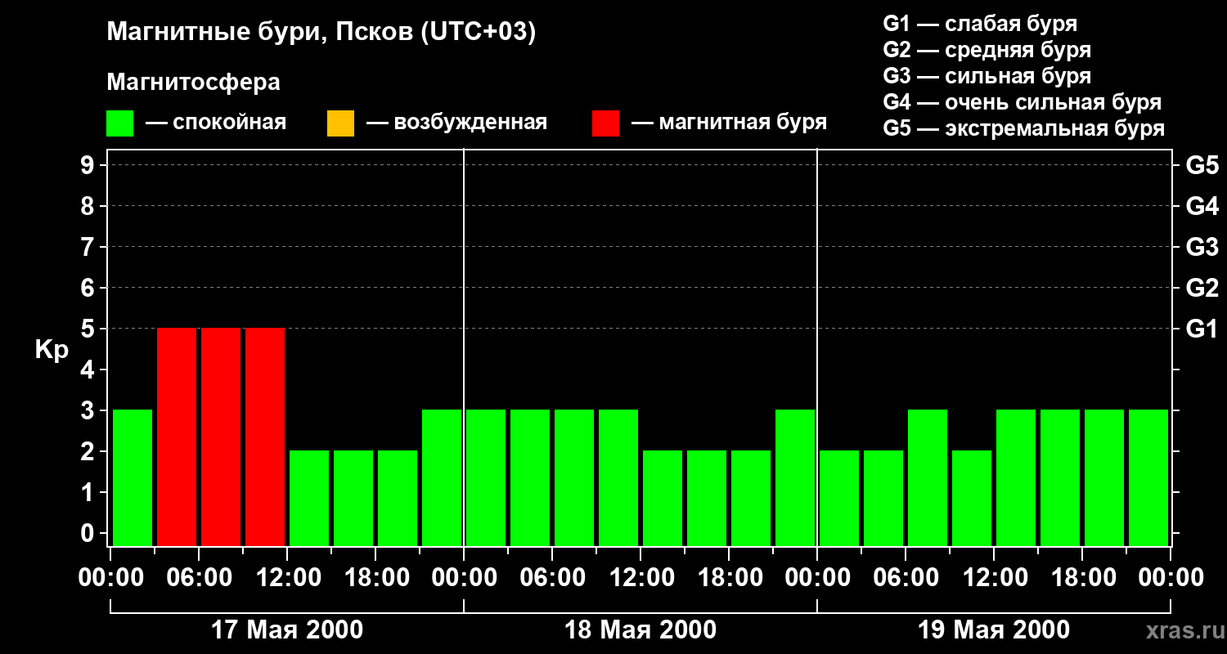Click the 18:00 time label for 17 Мая
This screenshot has width=1227, height=654.
tap(375, 578)
